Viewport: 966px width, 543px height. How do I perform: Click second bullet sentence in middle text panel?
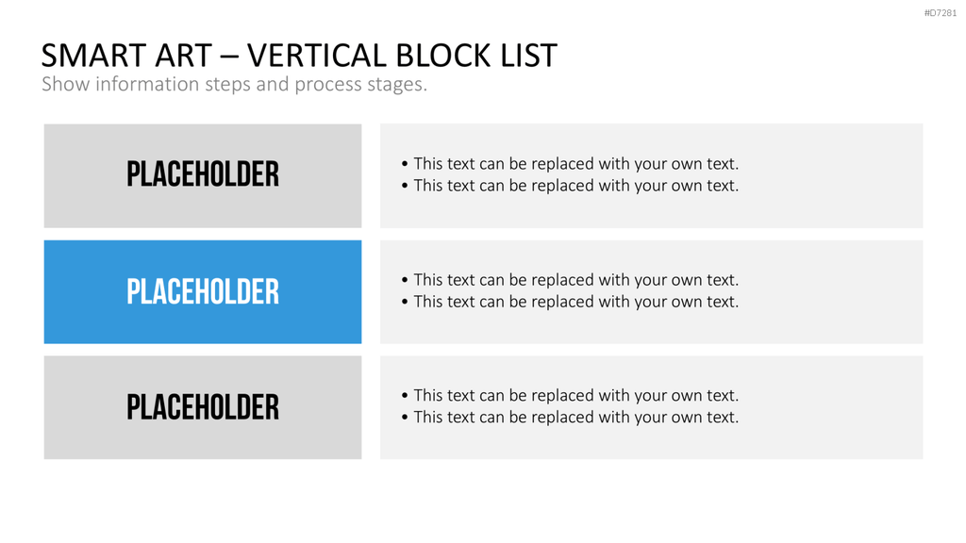pyautogui.click(x=576, y=302)
